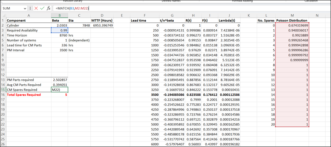Viewport: 331px width, 147px height.
Task: Select the column A header
Action: (28, 15)
